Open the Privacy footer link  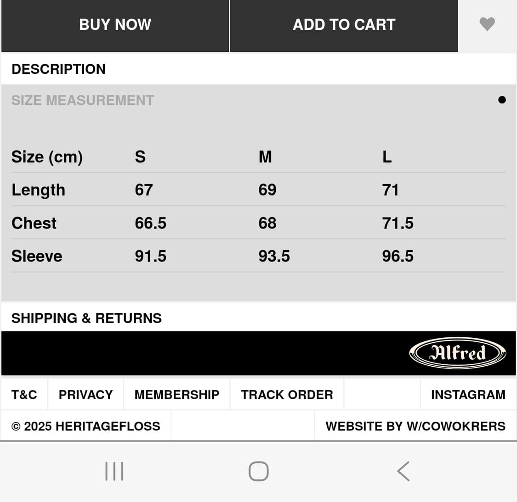85,395
